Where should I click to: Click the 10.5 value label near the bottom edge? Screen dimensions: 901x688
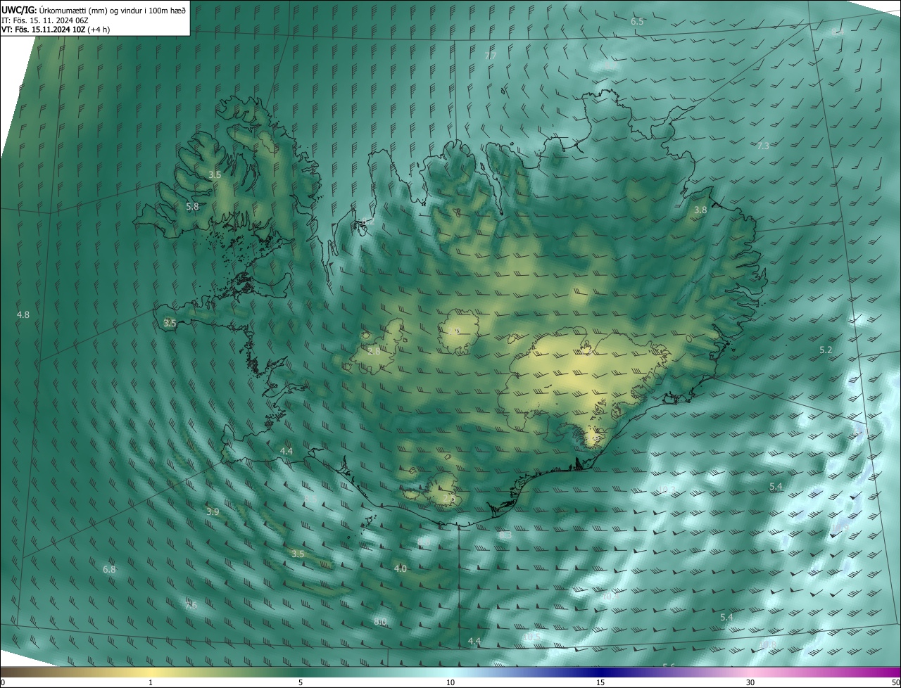(533, 637)
